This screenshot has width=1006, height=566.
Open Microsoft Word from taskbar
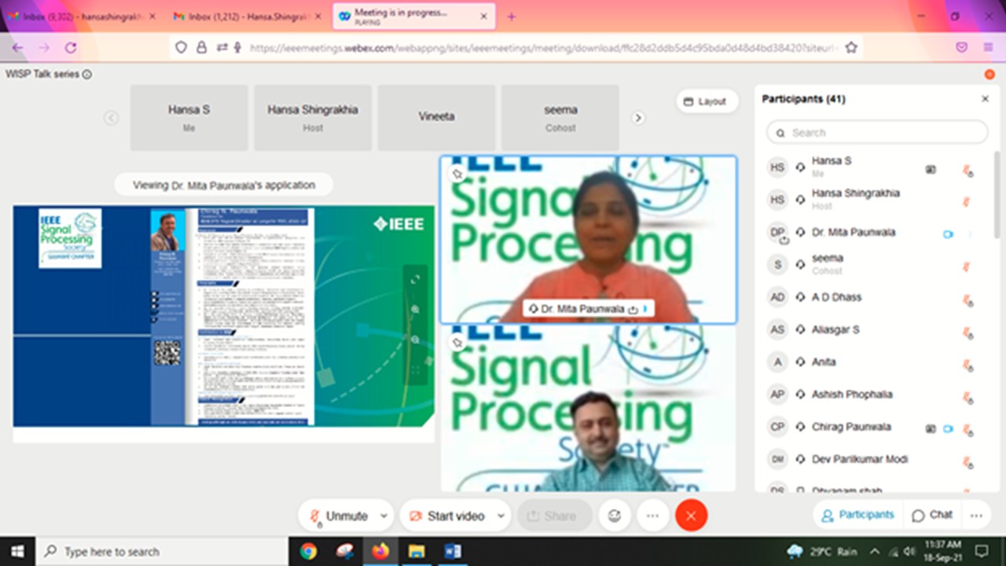(x=453, y=551)
